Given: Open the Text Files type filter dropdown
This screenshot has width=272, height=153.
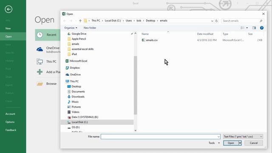Looking at the screenshot, I should 243,137.
